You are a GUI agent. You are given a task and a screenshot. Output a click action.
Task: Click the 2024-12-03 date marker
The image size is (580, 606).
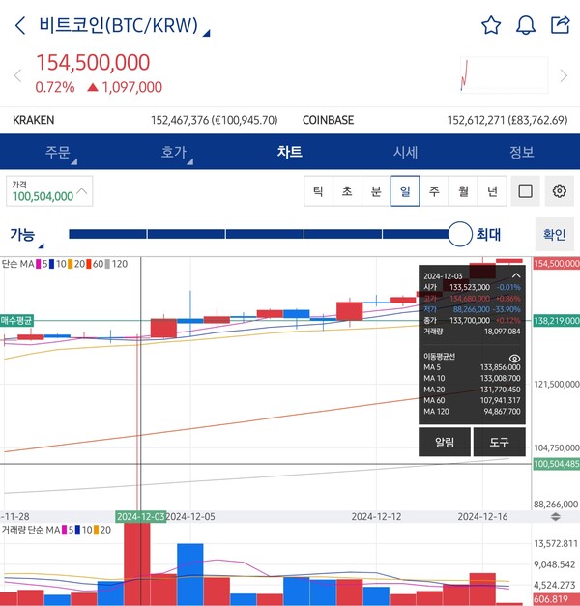(x=141, y=517)
